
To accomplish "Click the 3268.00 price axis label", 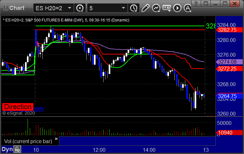I will click(226, 84).
